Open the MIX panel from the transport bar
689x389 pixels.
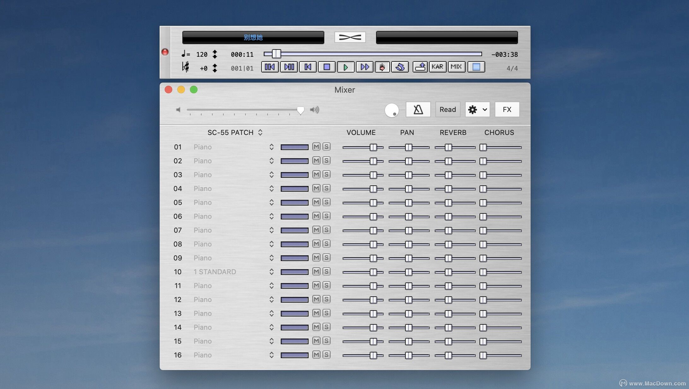click(x=456, y=67)
